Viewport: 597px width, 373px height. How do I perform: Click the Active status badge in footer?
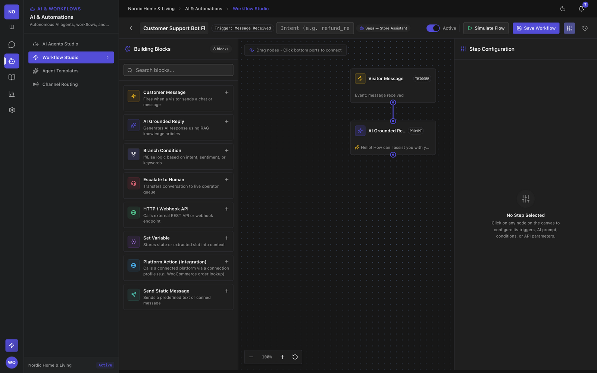point(105,365)
